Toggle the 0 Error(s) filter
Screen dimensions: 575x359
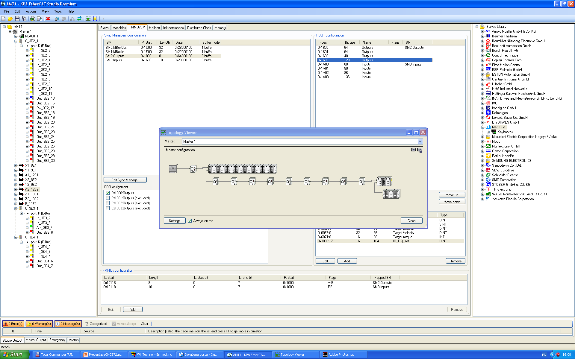coord(13,324)
